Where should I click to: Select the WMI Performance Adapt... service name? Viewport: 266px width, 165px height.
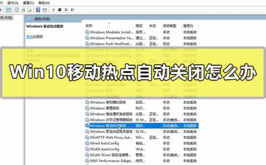(x=111, y=161)
